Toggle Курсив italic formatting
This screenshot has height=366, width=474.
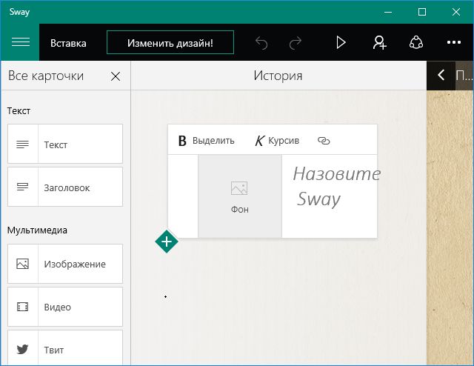click(277, 140)
